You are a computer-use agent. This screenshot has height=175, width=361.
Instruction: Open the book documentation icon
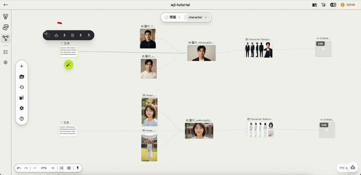[x=315, y=5]
